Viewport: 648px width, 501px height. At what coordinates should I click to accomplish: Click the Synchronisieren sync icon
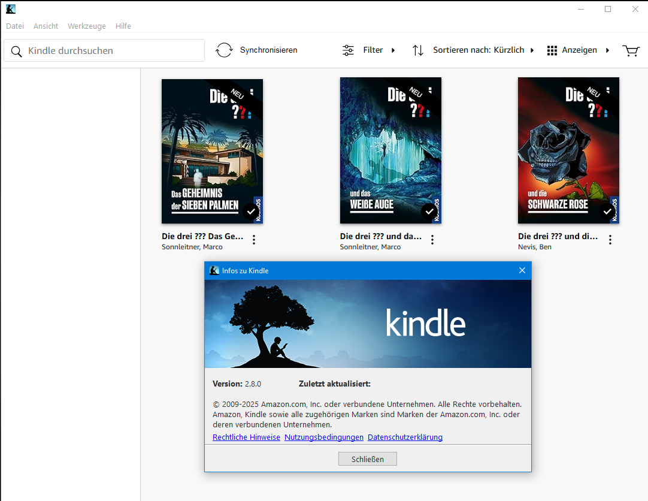point(224,50)
